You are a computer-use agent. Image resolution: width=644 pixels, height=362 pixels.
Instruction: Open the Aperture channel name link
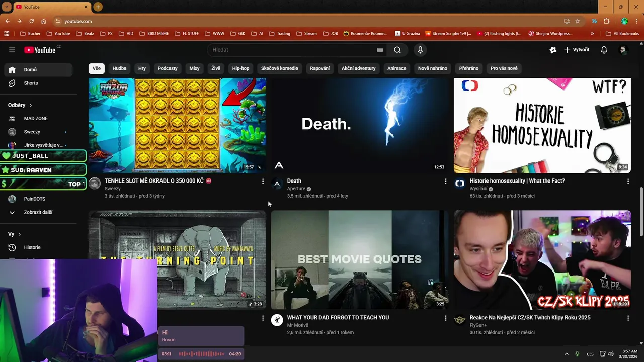296,189
